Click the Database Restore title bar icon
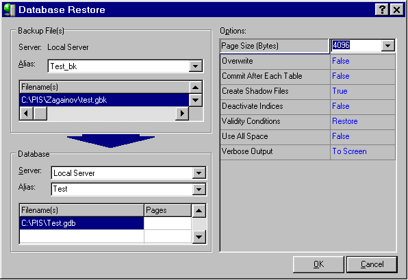Viewport: 408px width, 280px height. pyautogui.click(x=10, y=10)
